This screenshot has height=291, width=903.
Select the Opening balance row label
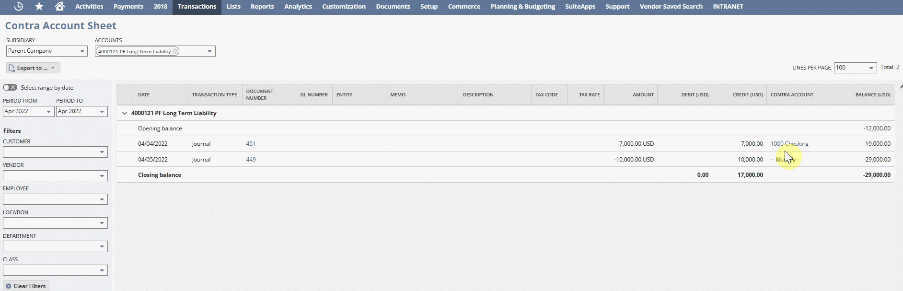click(160, 128)
